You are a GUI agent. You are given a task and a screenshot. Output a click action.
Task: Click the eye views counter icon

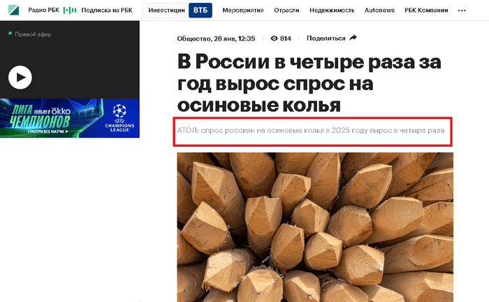[x=274, y=38]
